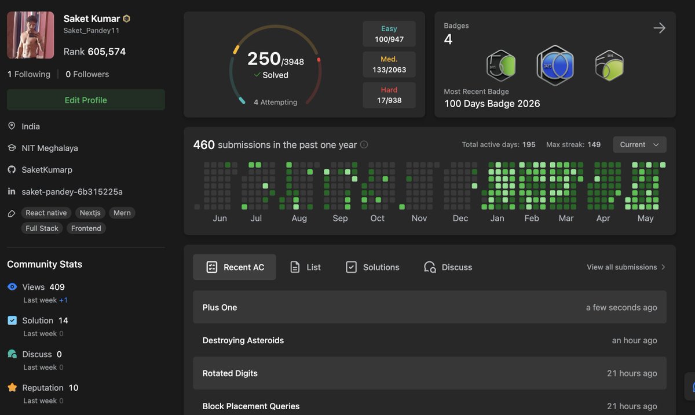
Task: Click the Mern skill tag
Action: pos(122,213)
